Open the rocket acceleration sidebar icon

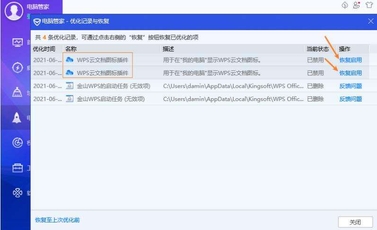[17, 118]
